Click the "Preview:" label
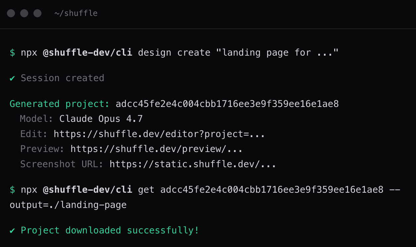Image resolution: width=416 pixels, height=247 pixels. pyautogui.click(x=42, y=149)
